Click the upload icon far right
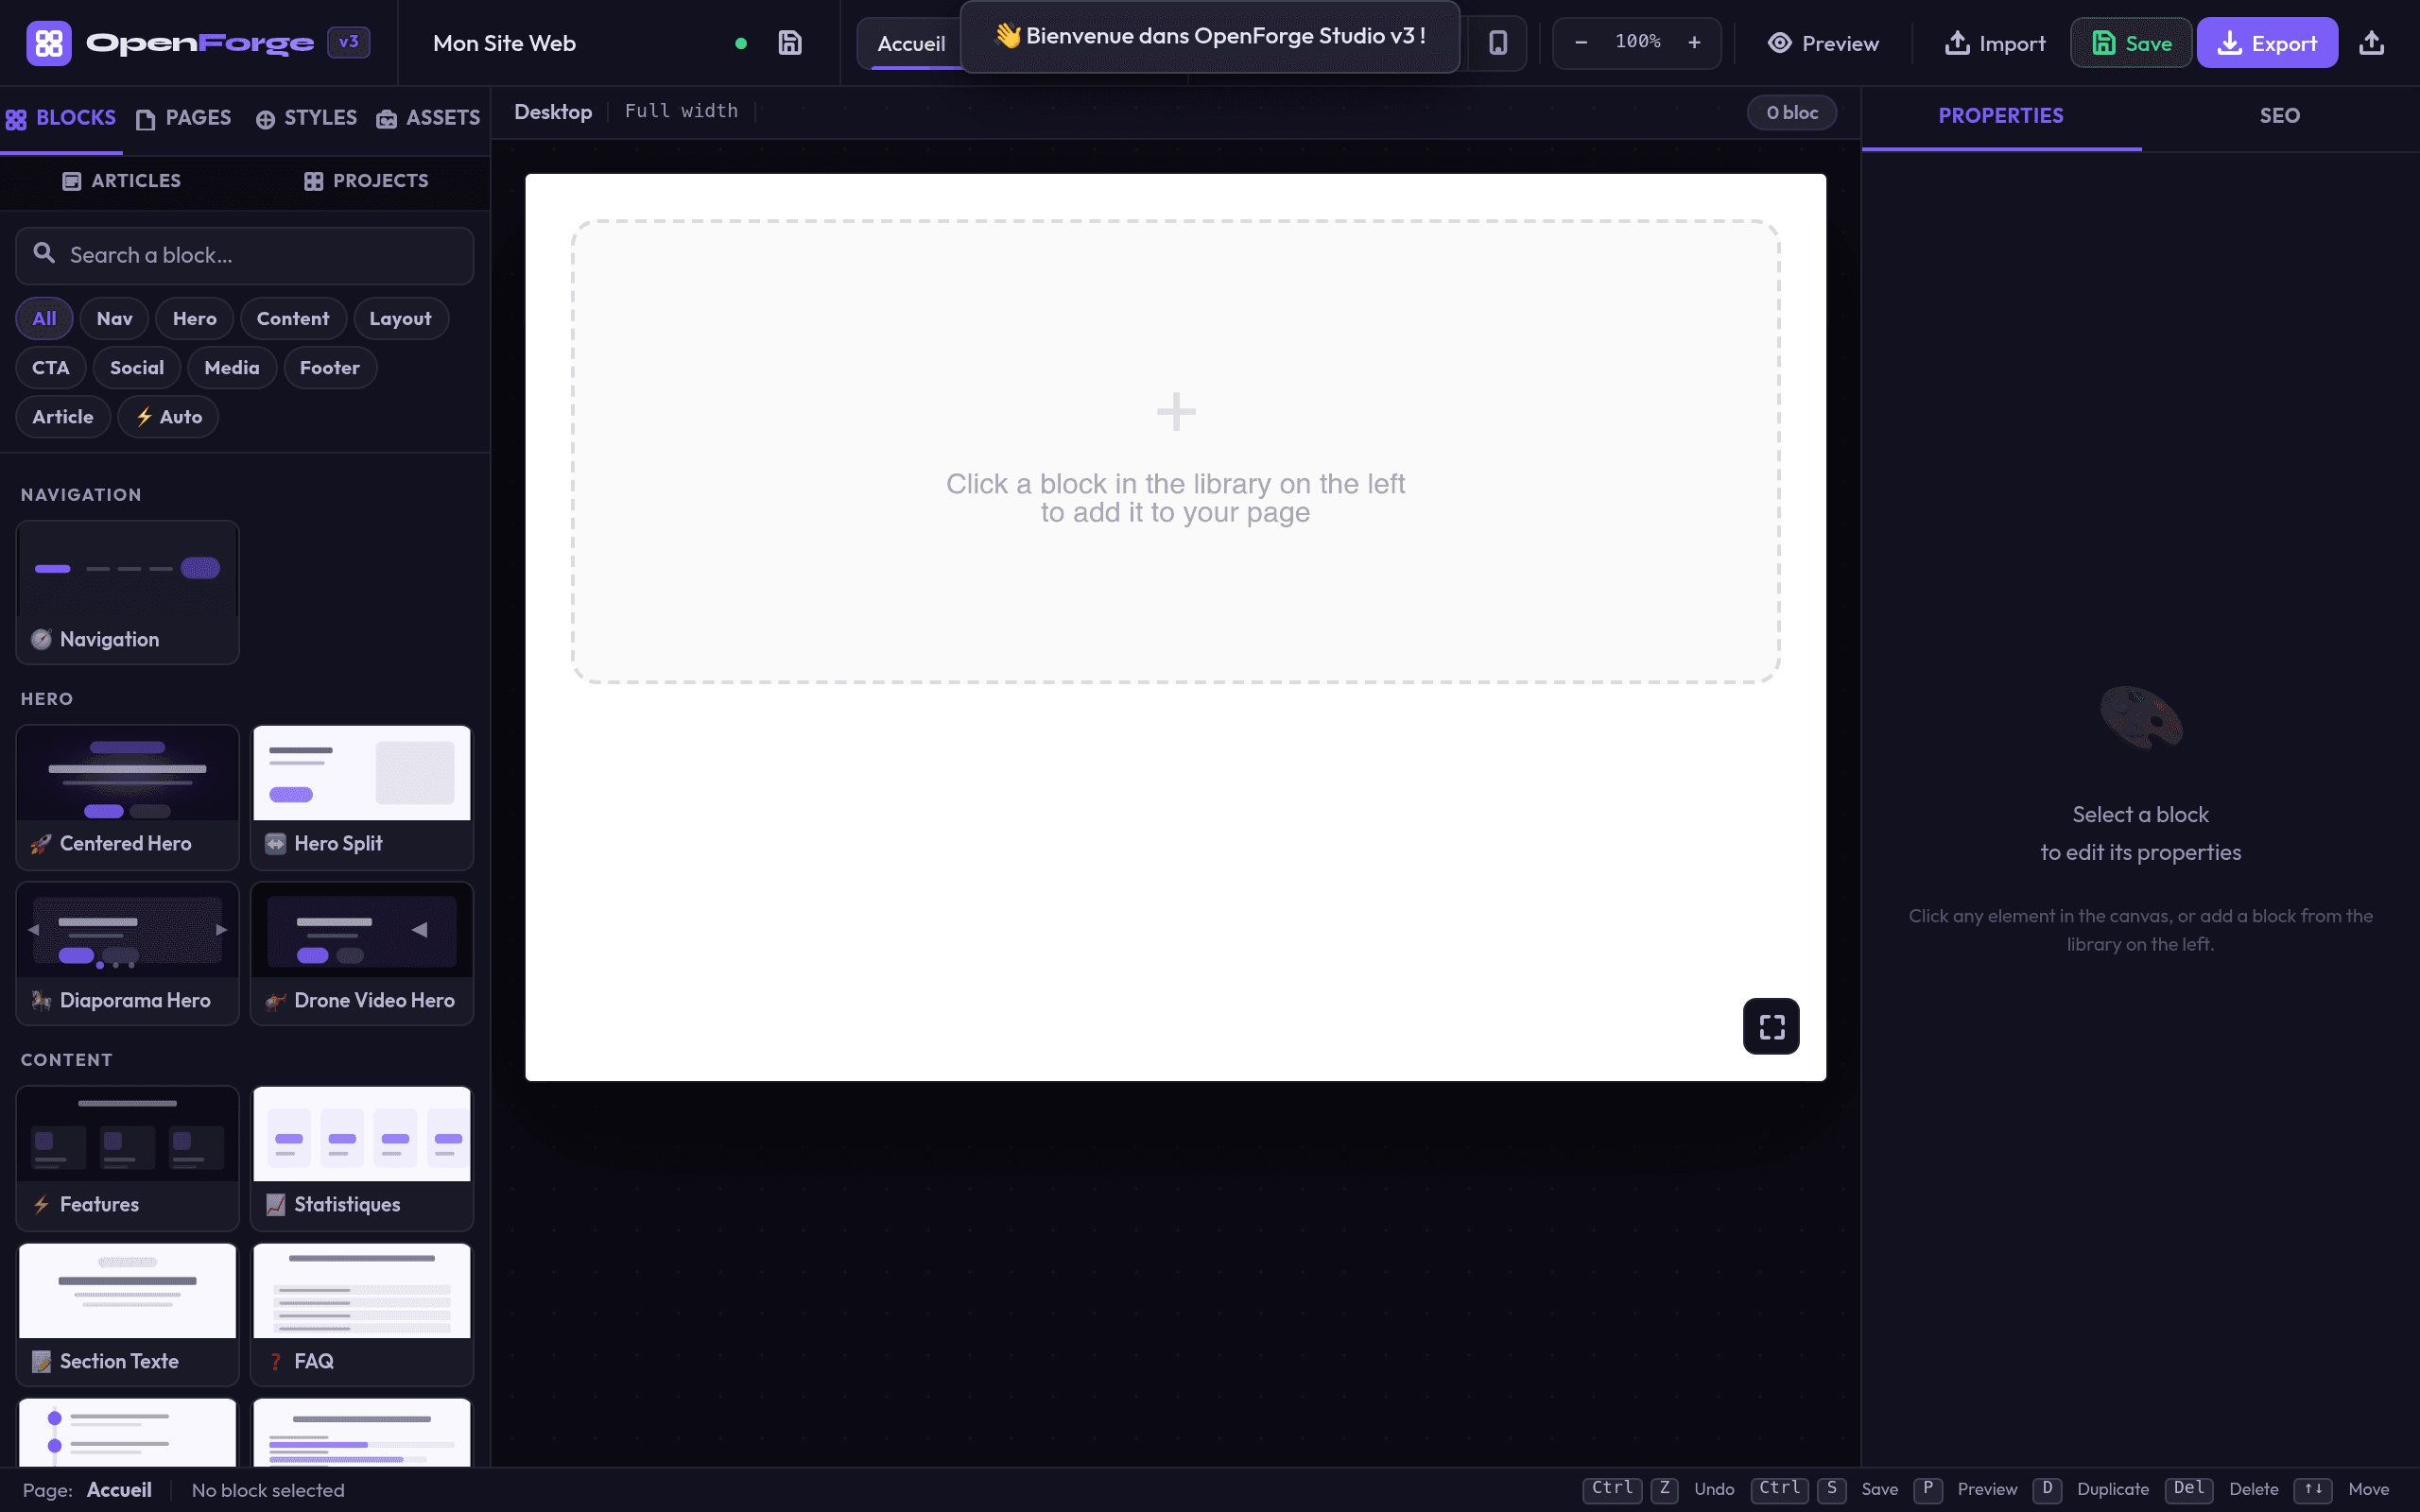This screenshot has height=1512, width=2420. [x=2372, y=43]
